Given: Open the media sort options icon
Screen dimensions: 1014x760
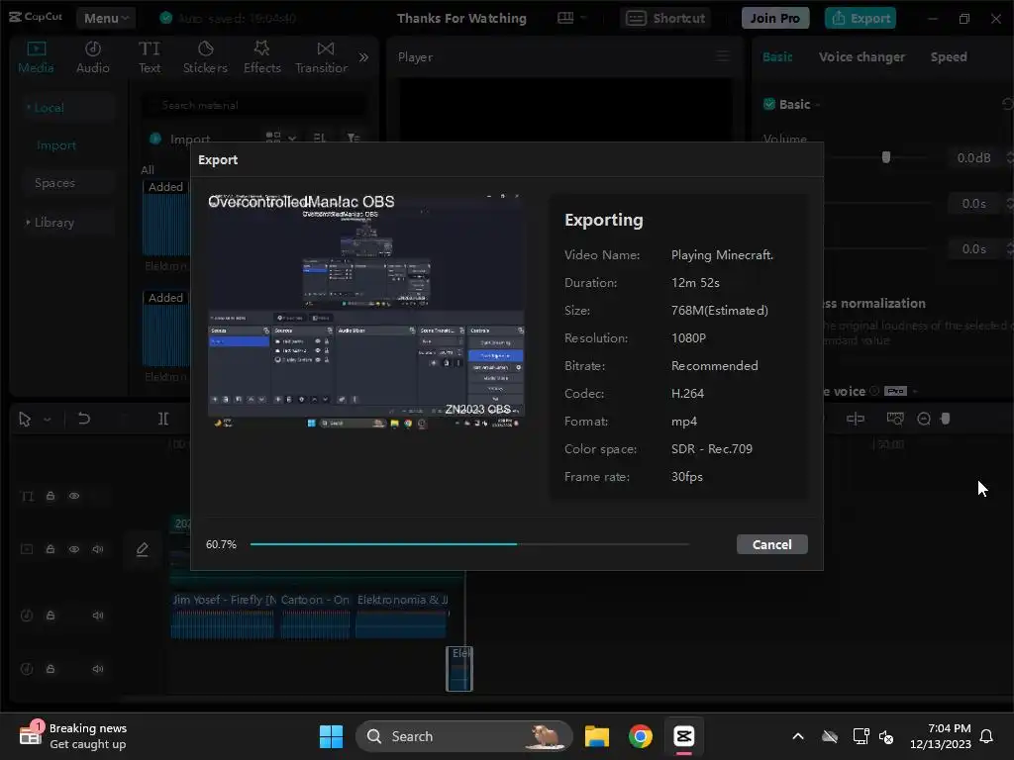Looking at the screenshot, I should pyautogui.click(x=320, y=138).
